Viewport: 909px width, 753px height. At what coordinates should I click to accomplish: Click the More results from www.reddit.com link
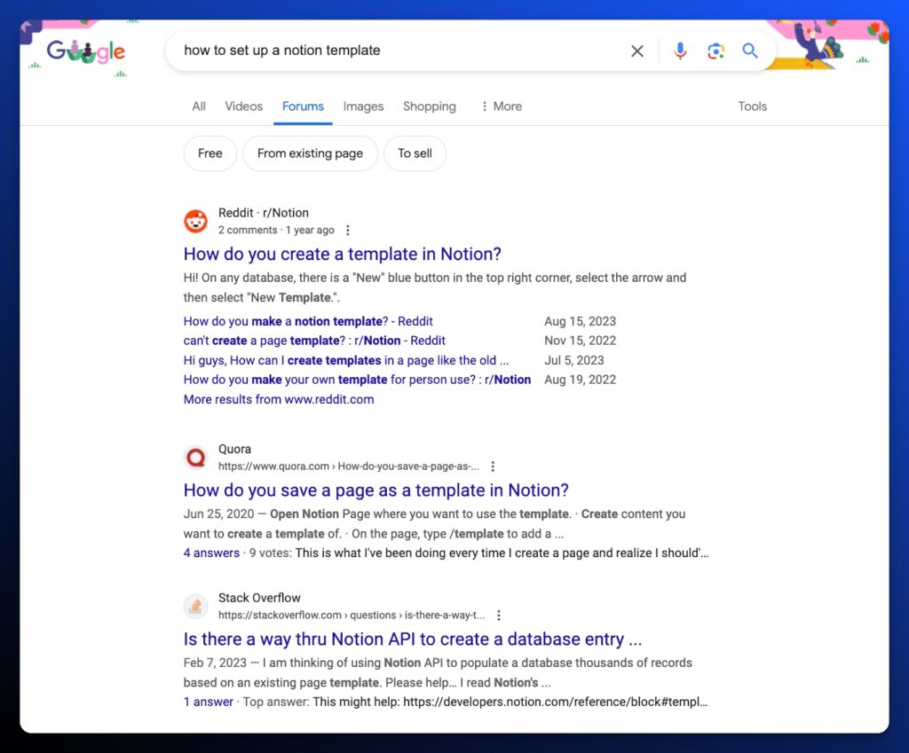point(278,399)
